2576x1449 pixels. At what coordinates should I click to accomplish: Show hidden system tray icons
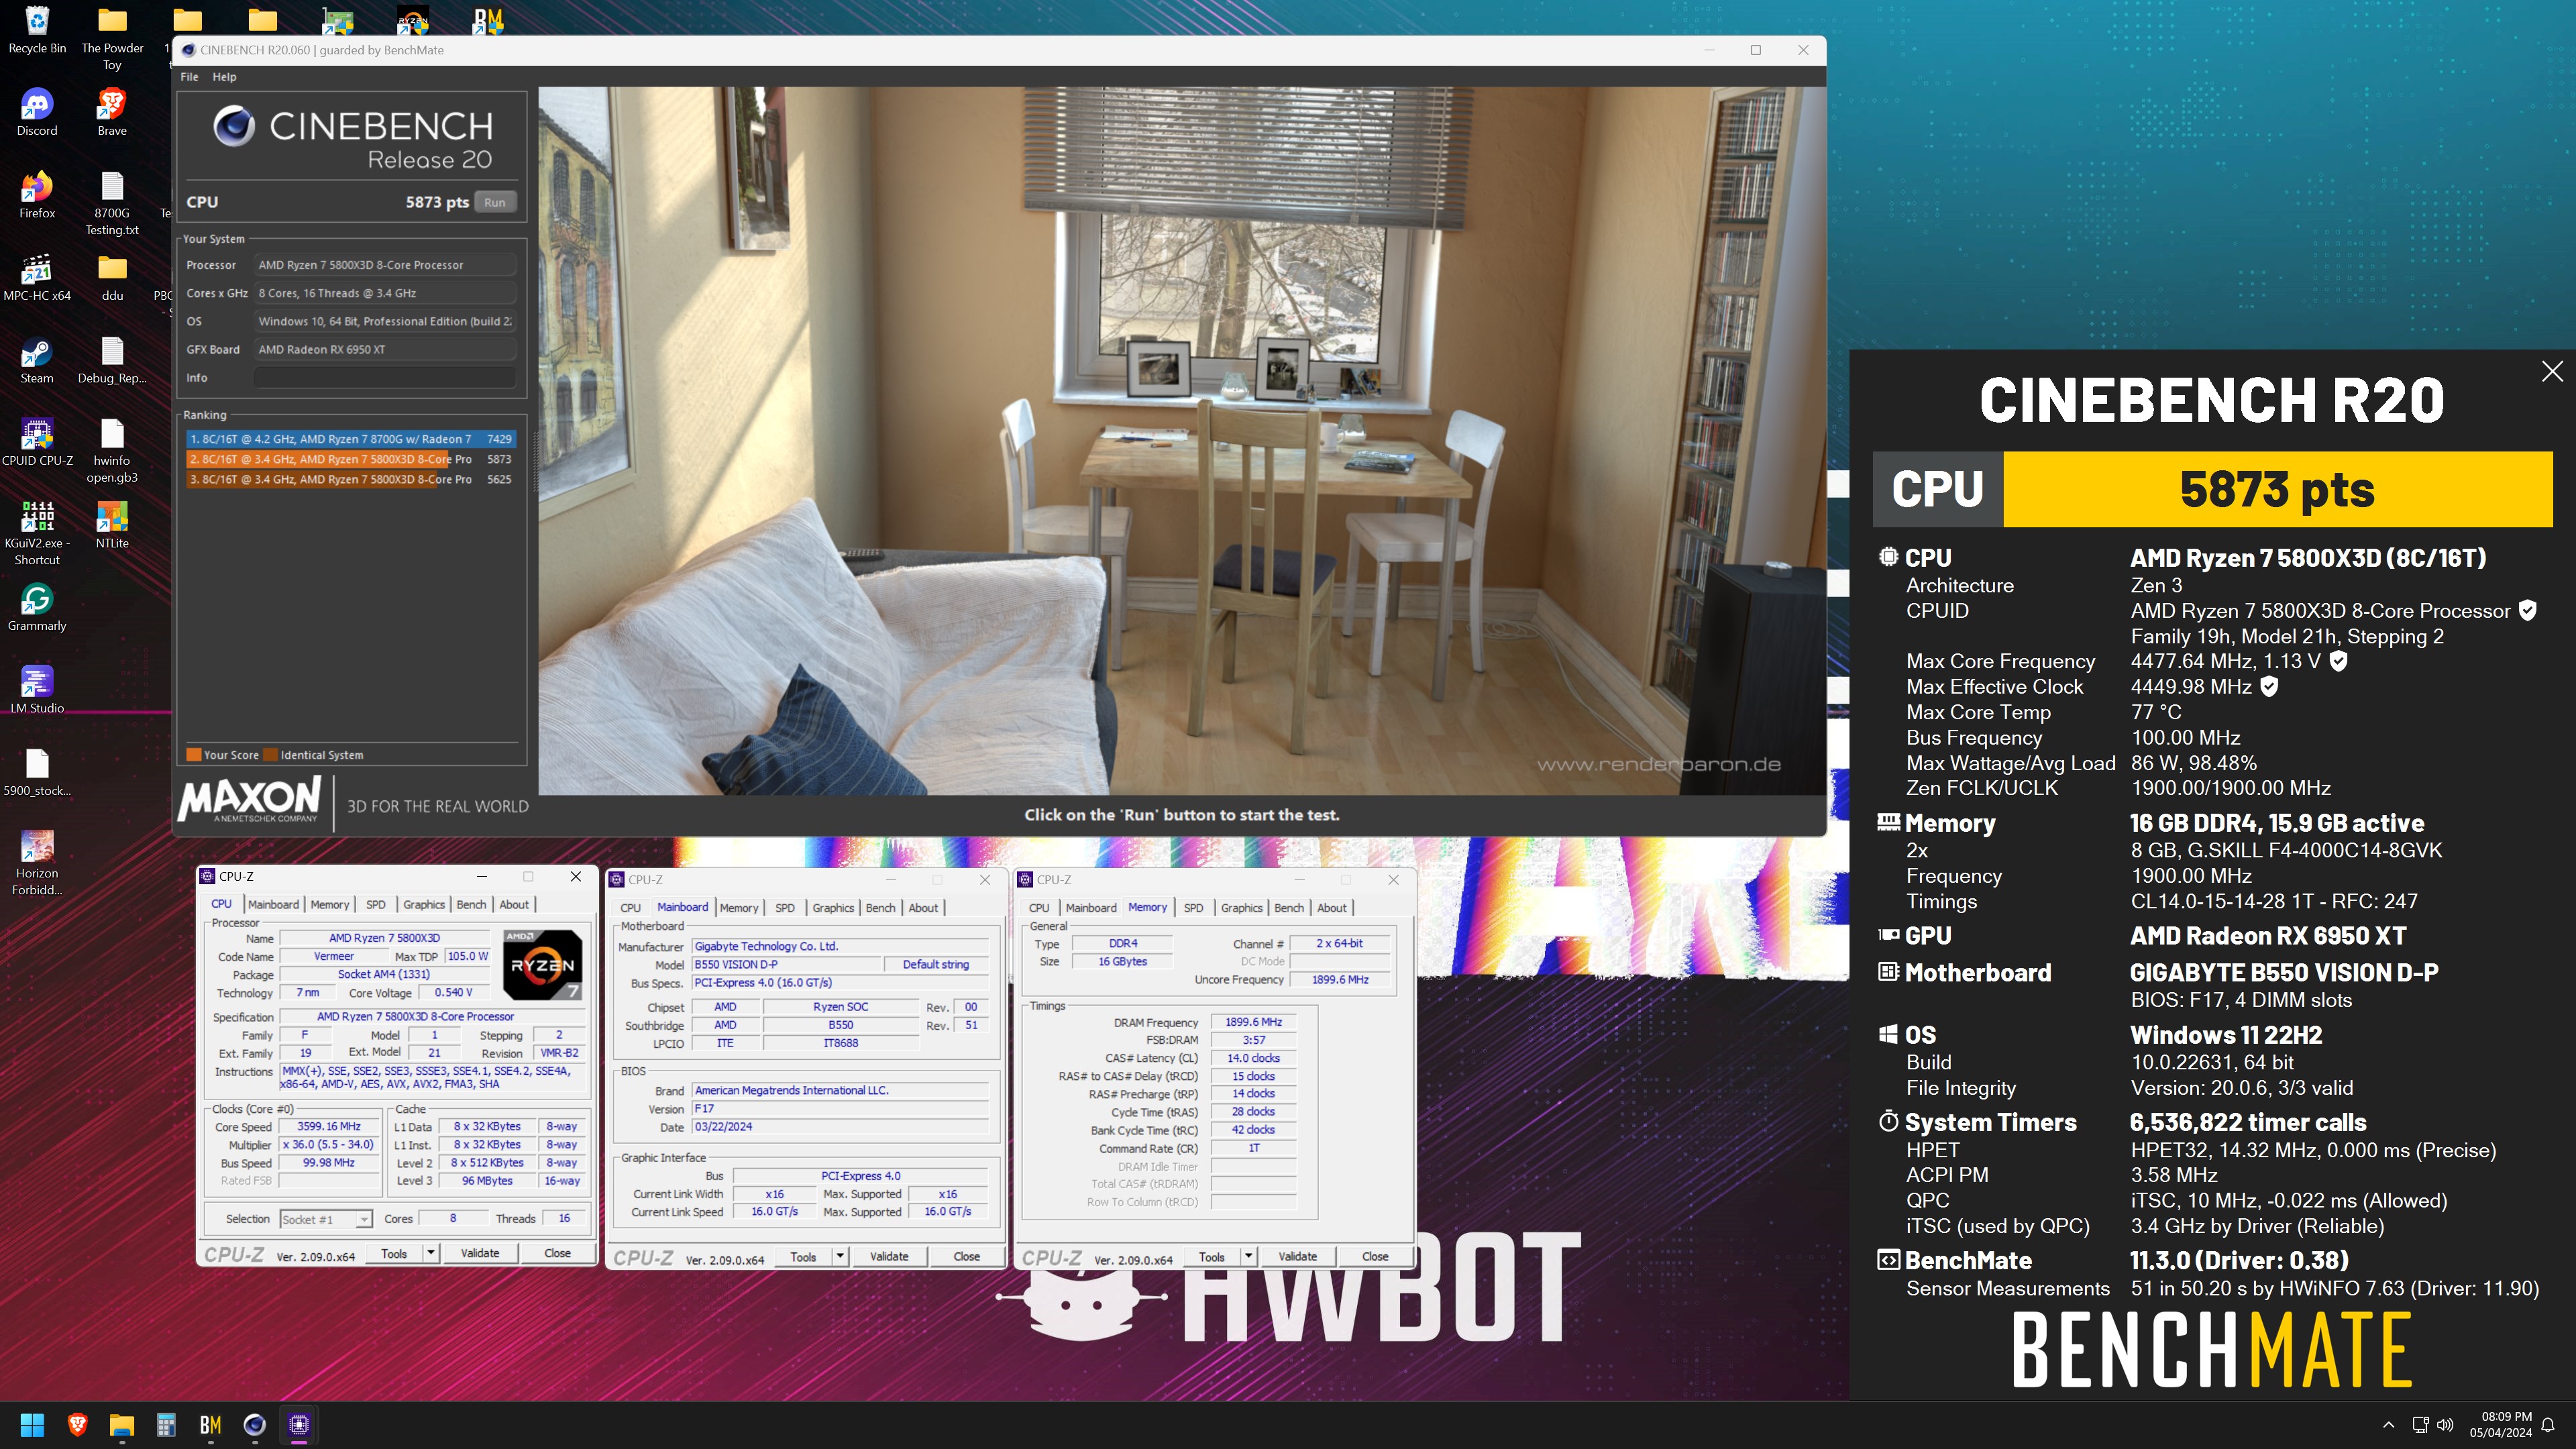click(x=2388, y=1425)
